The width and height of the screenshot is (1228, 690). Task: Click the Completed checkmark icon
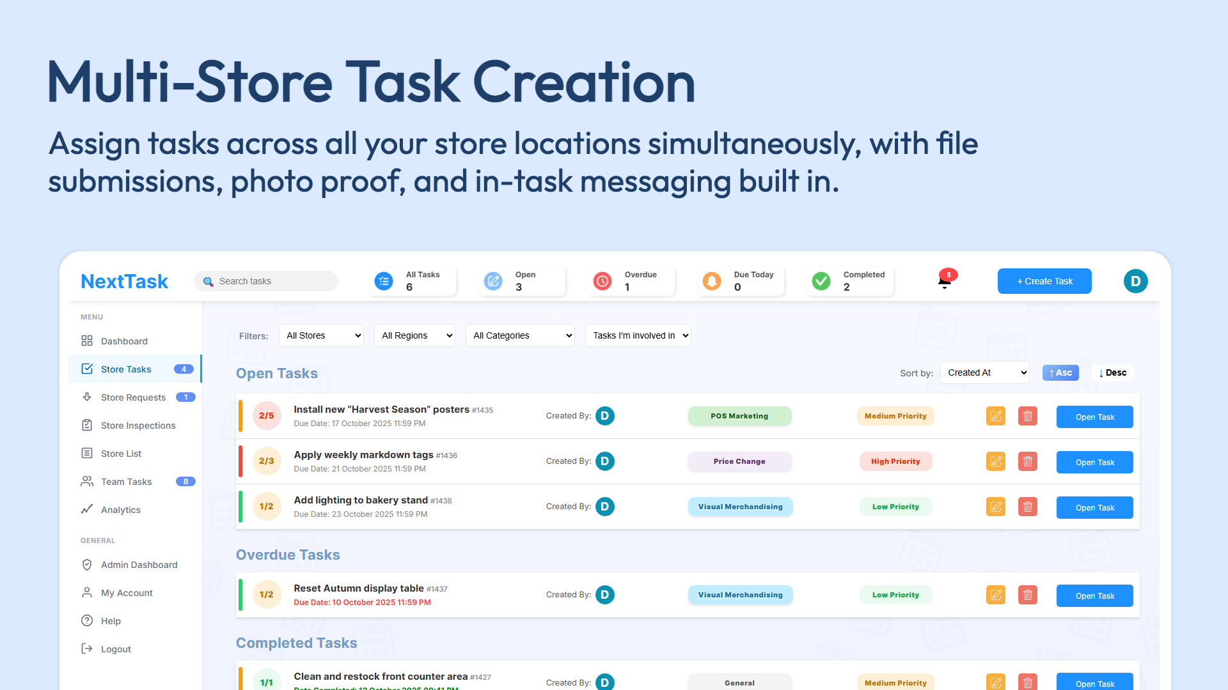point(821,281)
